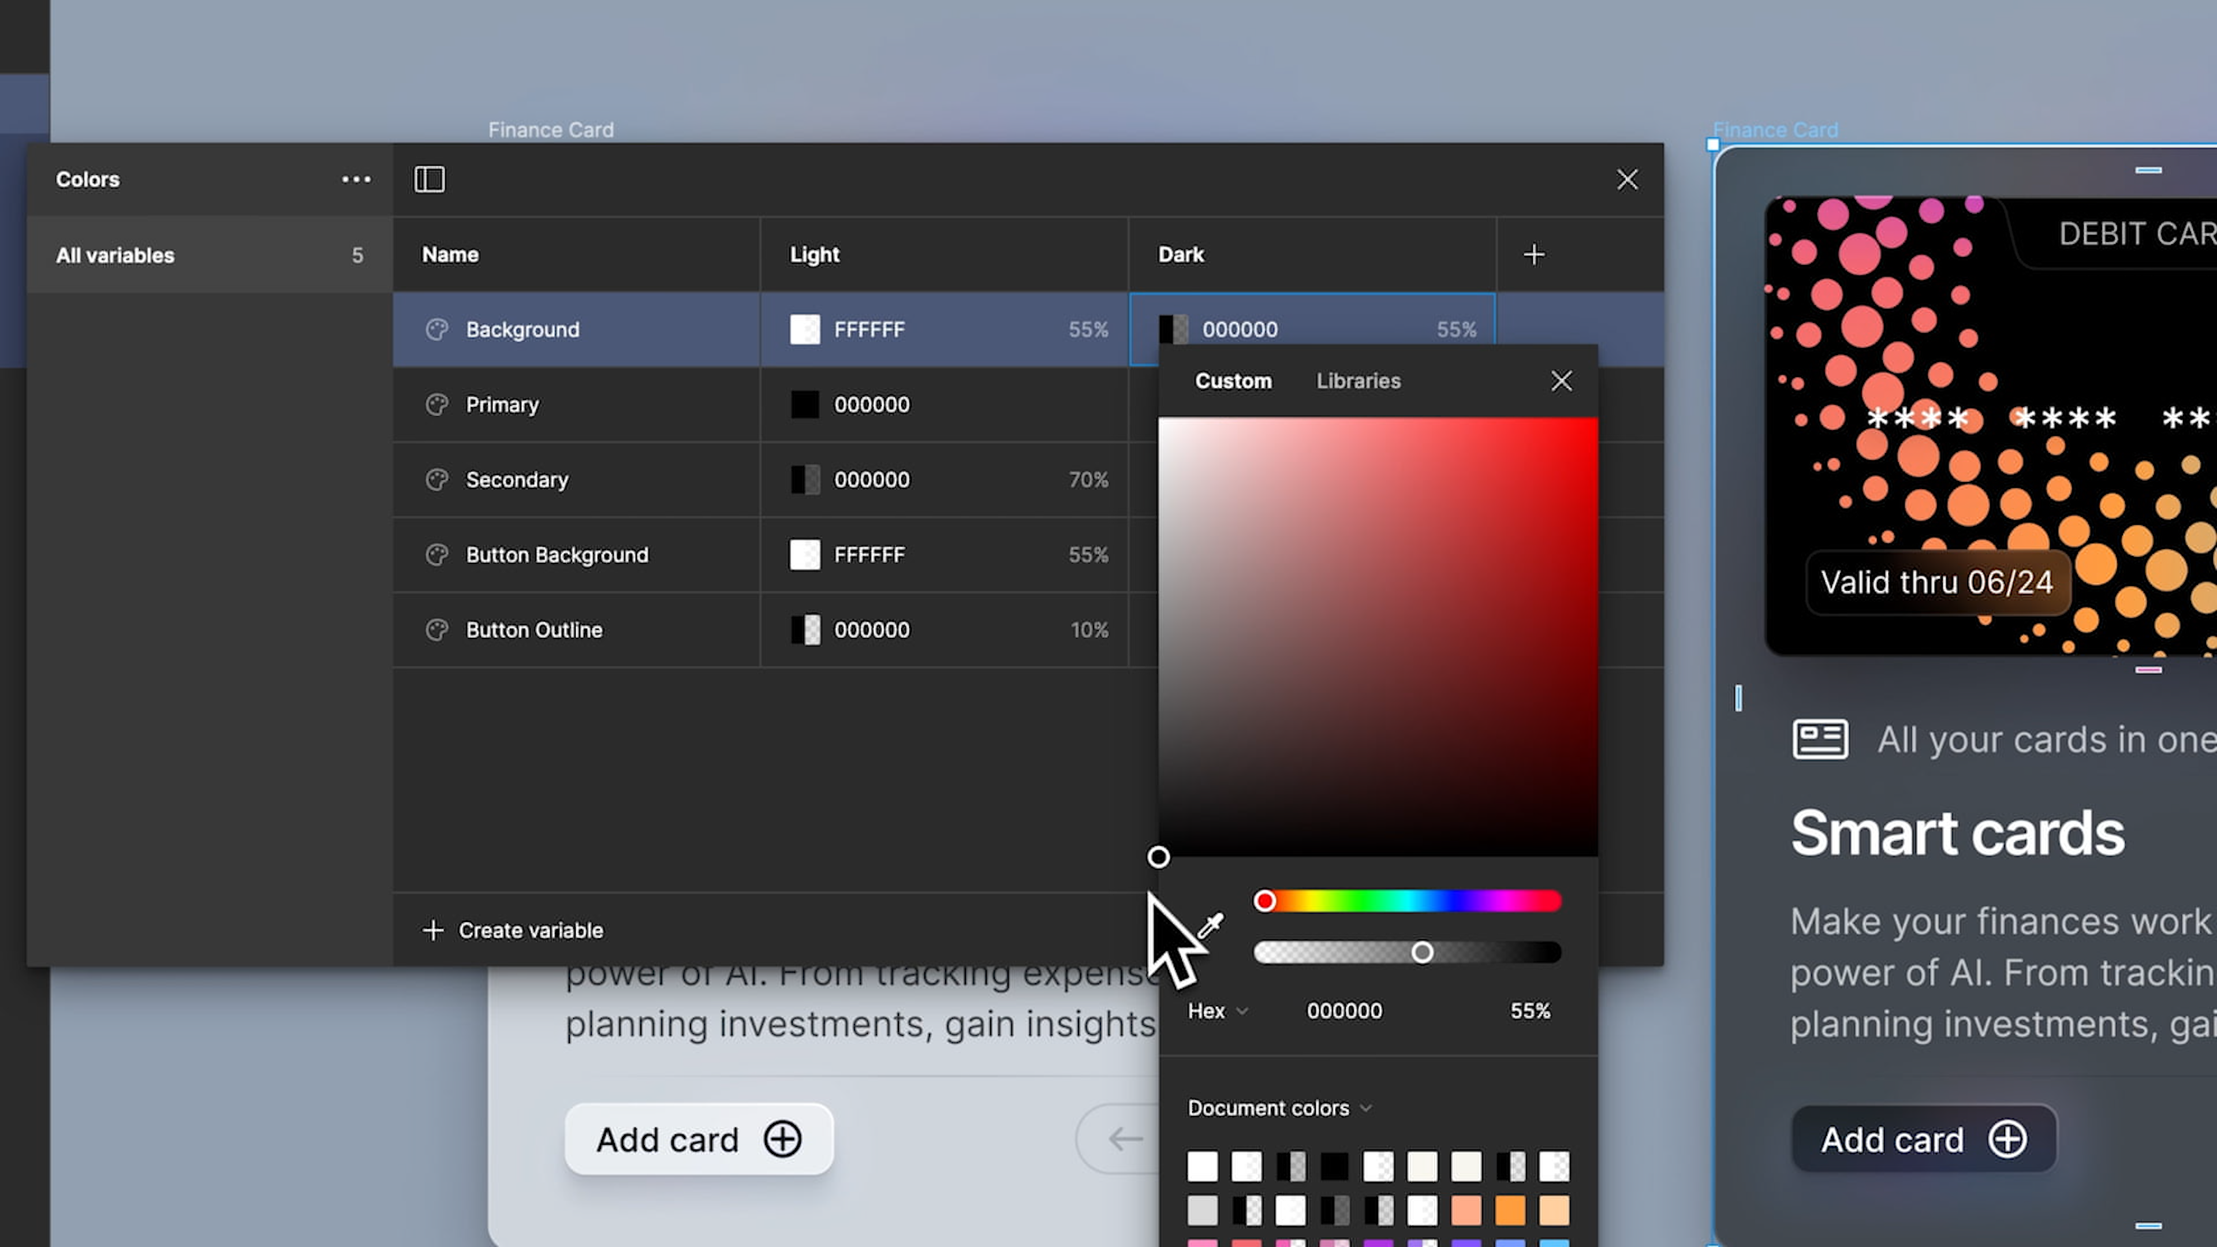The height and width of the screenshot is (1247, 2217).
Task: Toggle the sidebar layout icon beside Colors panel
Action: click(x=430, y=179)
